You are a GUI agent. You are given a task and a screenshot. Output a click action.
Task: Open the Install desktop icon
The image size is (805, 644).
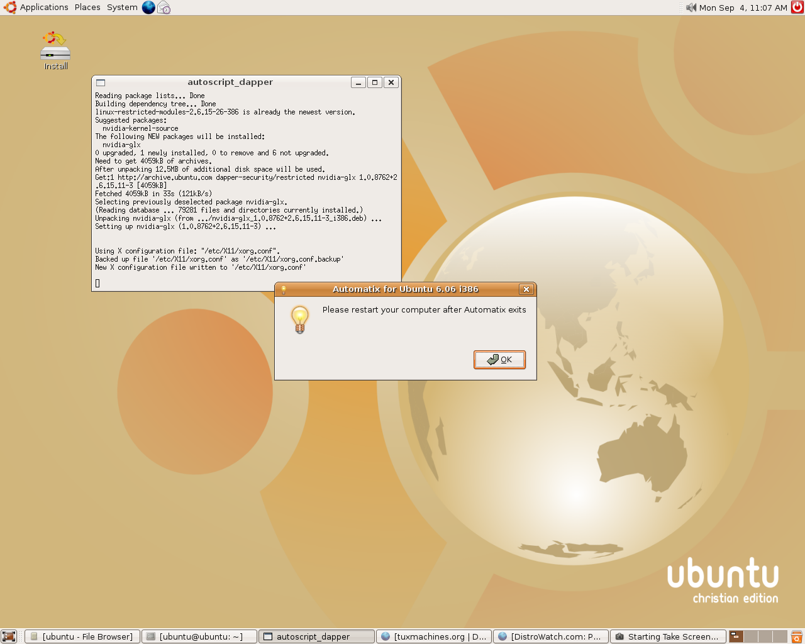[x=55, y=50]
